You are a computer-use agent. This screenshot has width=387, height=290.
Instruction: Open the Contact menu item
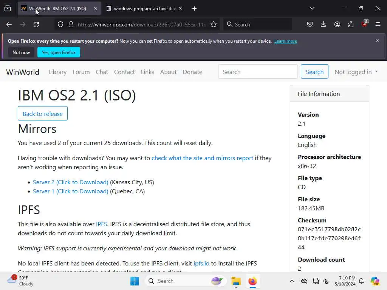tap(124, 72)
